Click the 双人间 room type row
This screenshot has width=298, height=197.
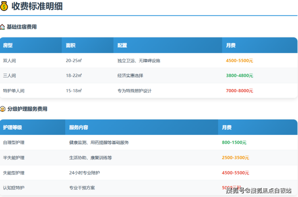[x=10, y=60]
